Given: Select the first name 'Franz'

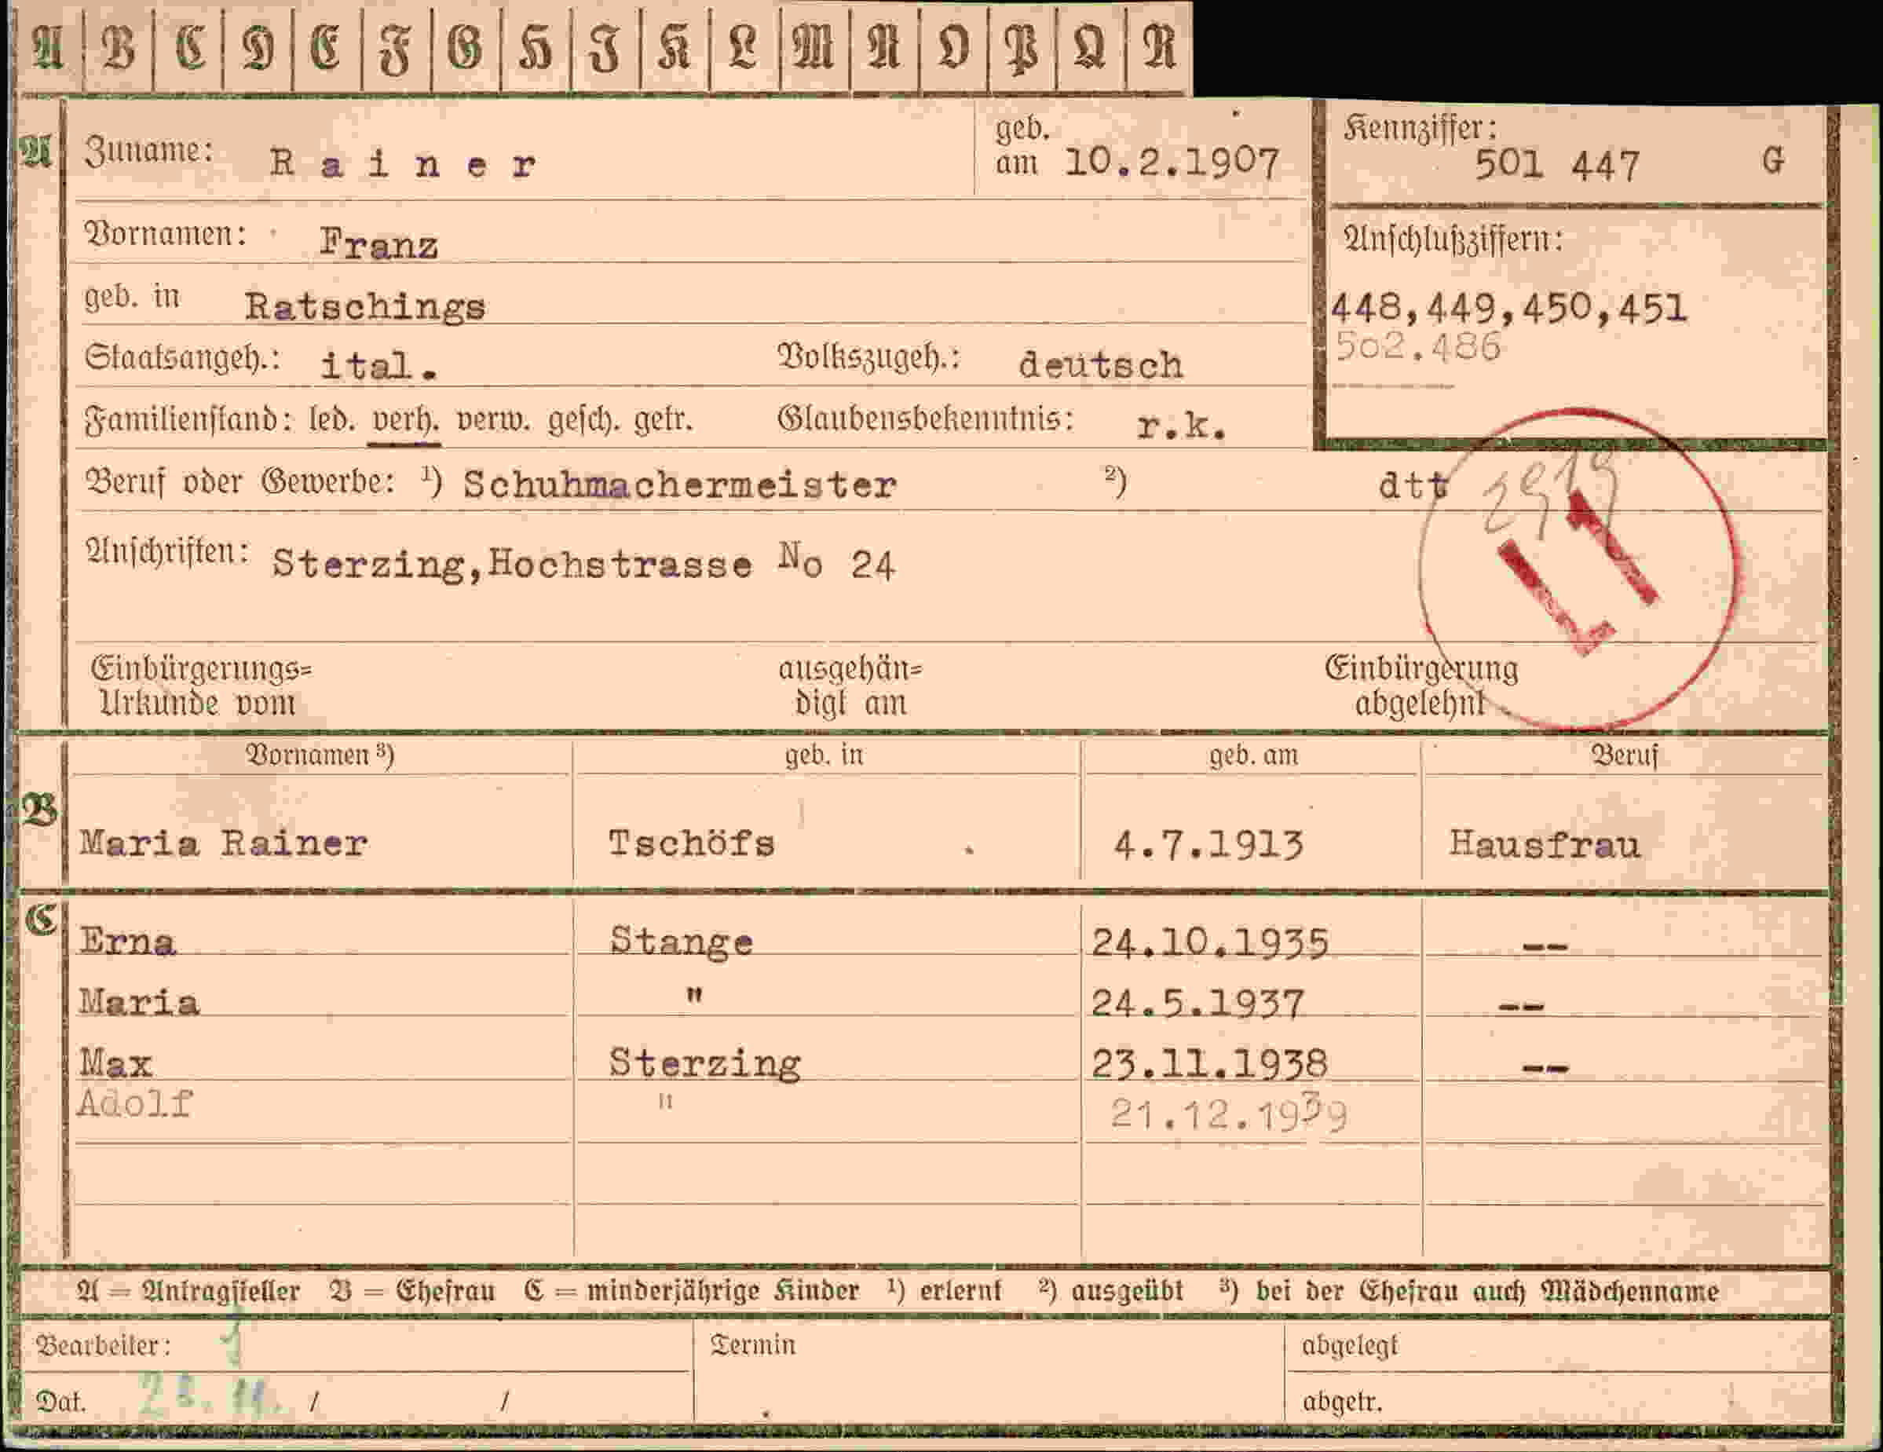Looking at the screenshot, I should tap(378, 243).
